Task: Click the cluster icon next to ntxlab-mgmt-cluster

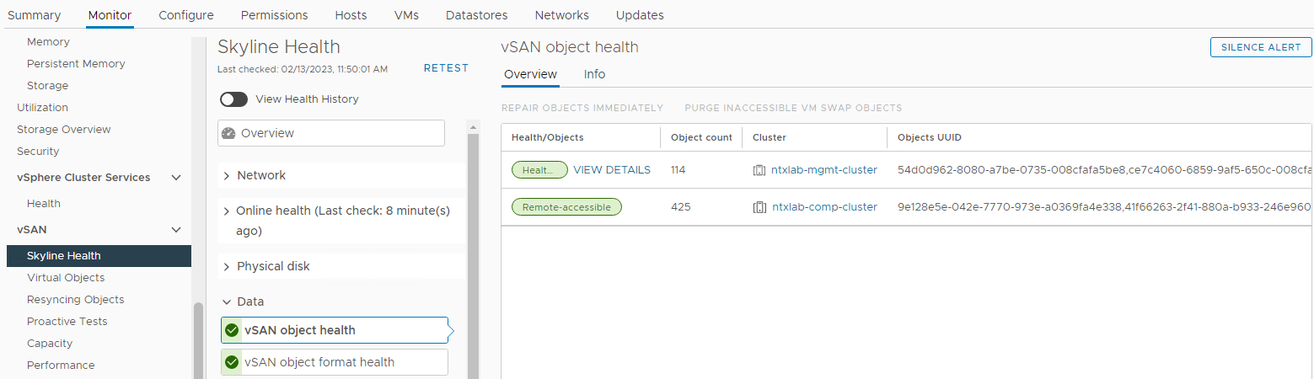Action: [759, 170]
